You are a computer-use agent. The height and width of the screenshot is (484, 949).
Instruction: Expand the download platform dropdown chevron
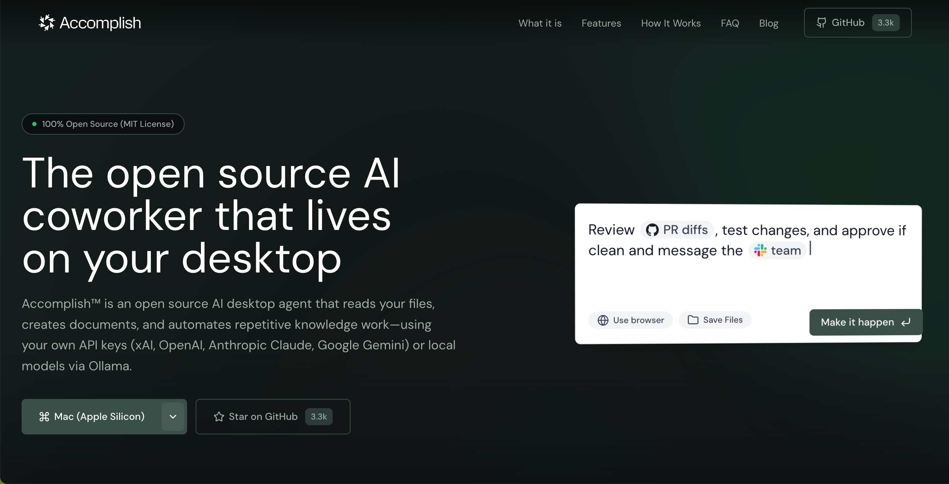tap(173, 417)
